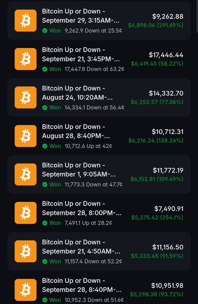
Task: Click green Won checkmark on August 28 market
Action: coord(45,146)
